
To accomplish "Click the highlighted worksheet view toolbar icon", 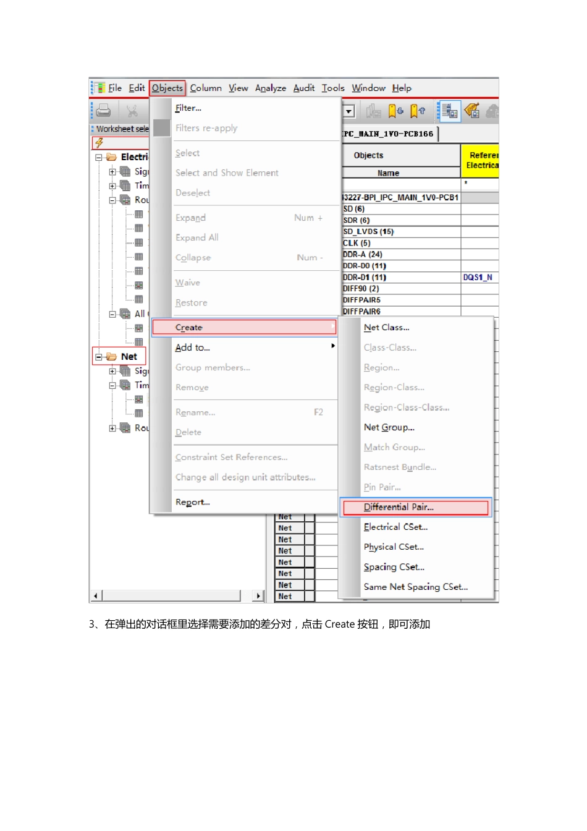I will pyautogui.click(x=449, y=111).
